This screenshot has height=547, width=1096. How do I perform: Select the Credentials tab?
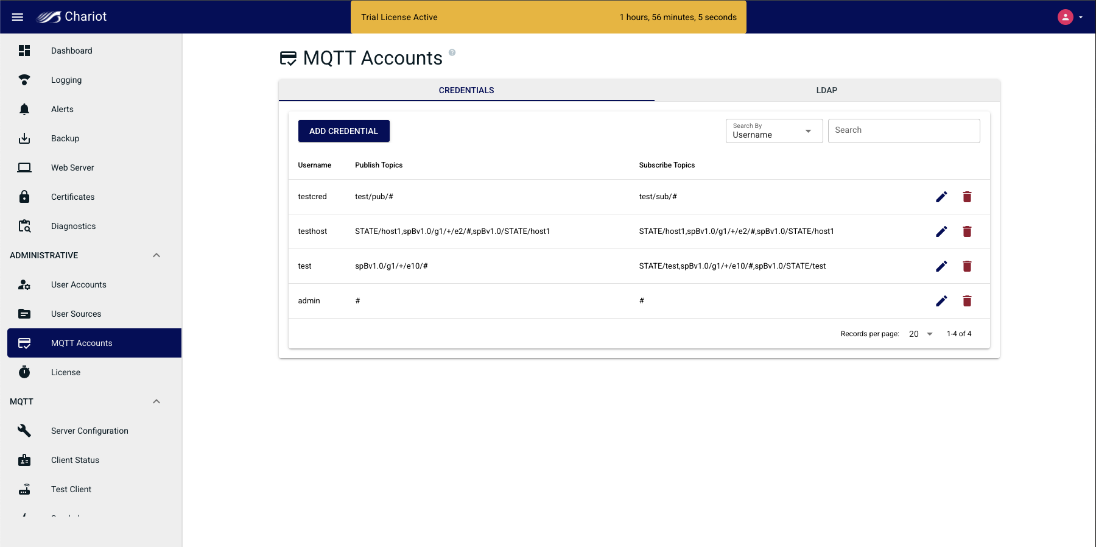pos(466,90)
